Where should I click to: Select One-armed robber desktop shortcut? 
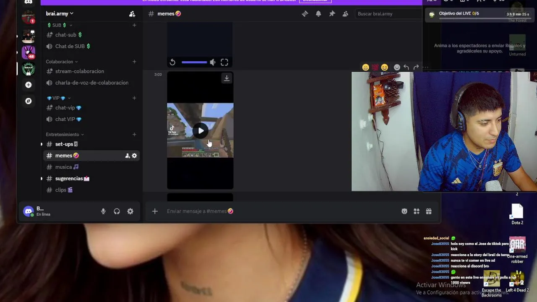(x=517, y=250)
